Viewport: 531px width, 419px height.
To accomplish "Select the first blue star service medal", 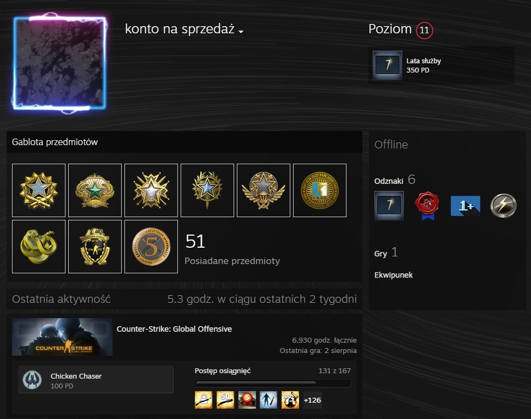I will click(39, 190).
